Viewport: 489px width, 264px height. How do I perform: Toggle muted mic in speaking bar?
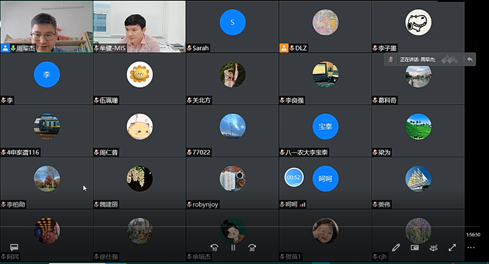(x=391, y=59)
